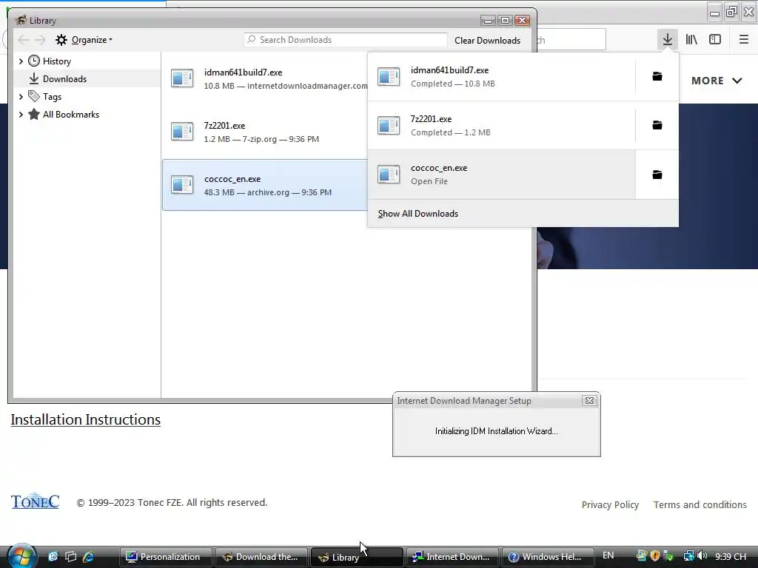Screen dimensions: 758x568
Task: Click the Library back arrow
Action: [x=24, y=40]
